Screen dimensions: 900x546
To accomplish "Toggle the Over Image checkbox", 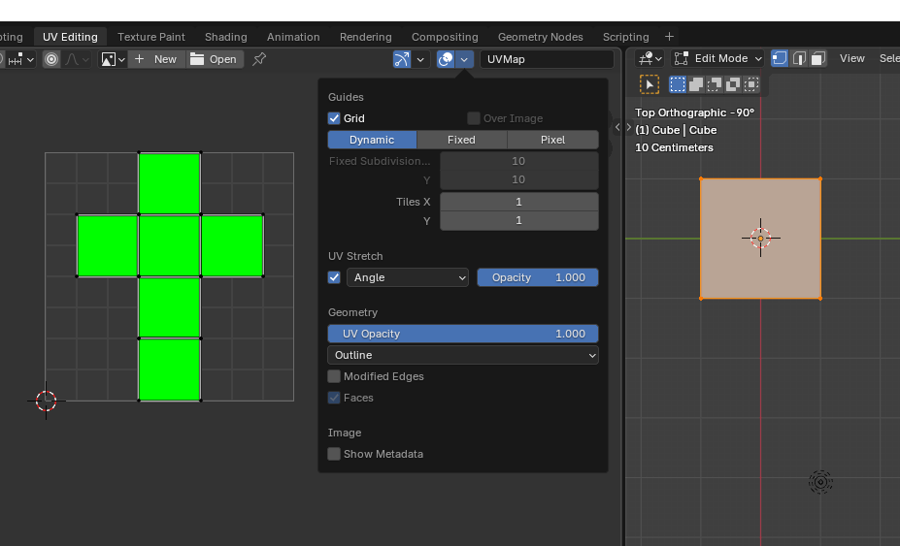I will pyautogui.click(x=474, y=118).
